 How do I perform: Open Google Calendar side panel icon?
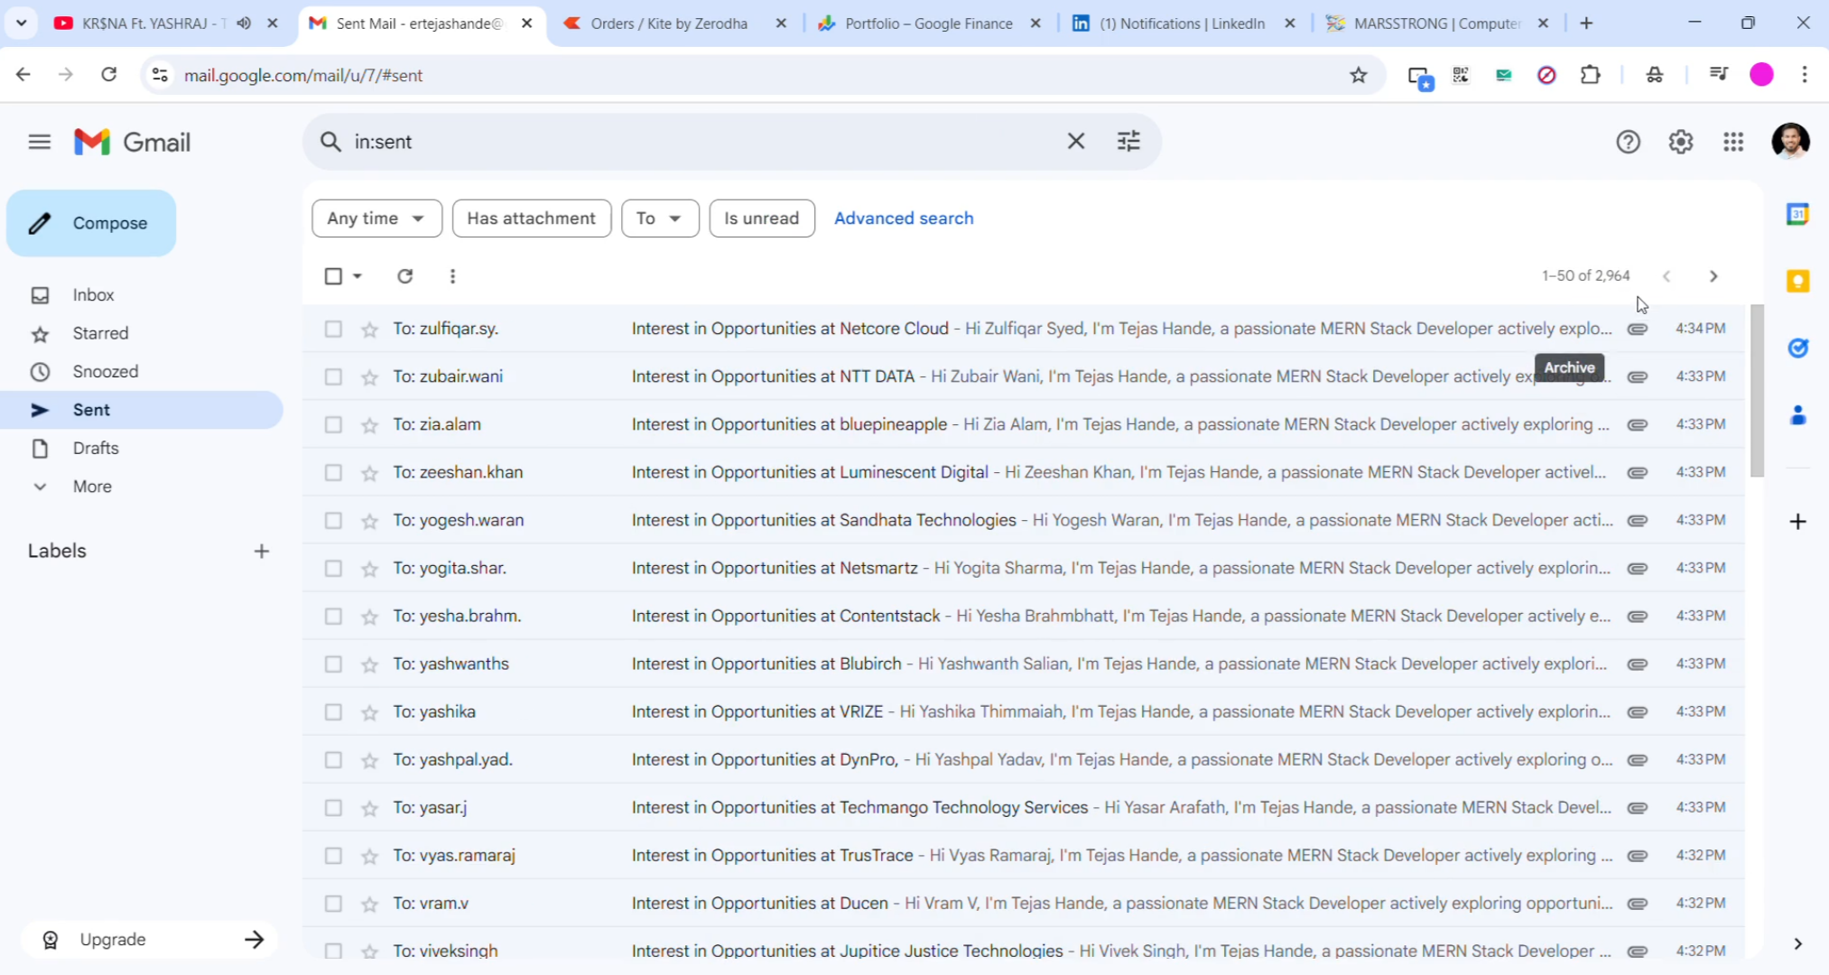coord(1797,215)
